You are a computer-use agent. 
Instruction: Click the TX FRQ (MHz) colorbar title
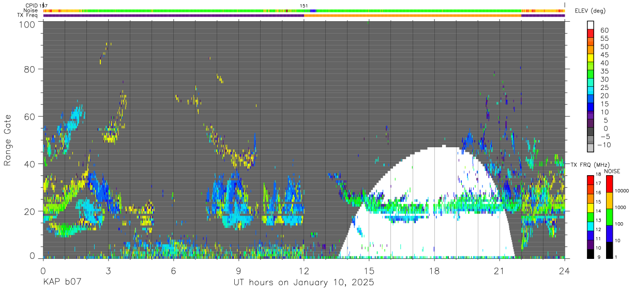pos(590,164)
